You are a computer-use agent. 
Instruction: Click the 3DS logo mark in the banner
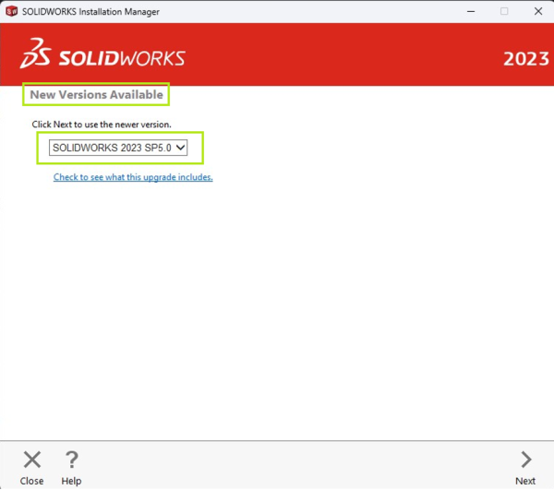35,54
